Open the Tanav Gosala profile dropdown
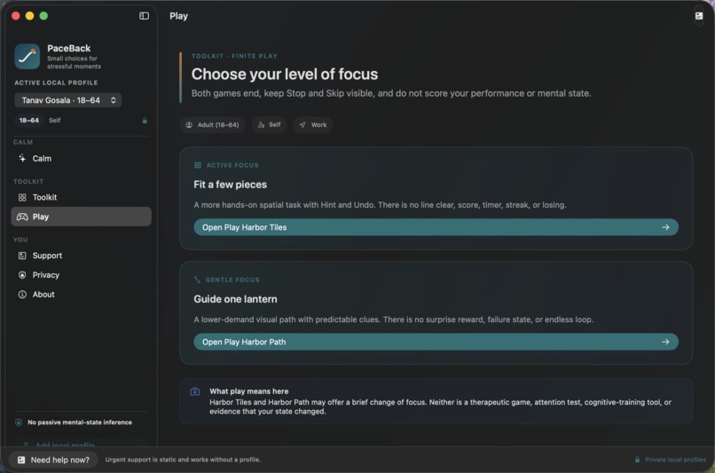The image size is (715, 473). pos(68,100)
